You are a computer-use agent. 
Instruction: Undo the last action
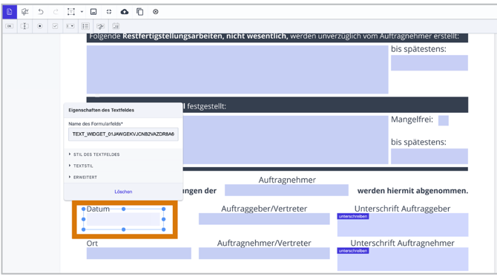(x=41, y=12)
